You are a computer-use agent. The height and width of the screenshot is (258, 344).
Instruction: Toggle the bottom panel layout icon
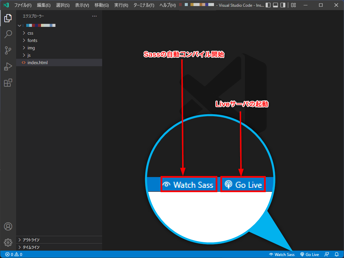(x=275, y=5)
